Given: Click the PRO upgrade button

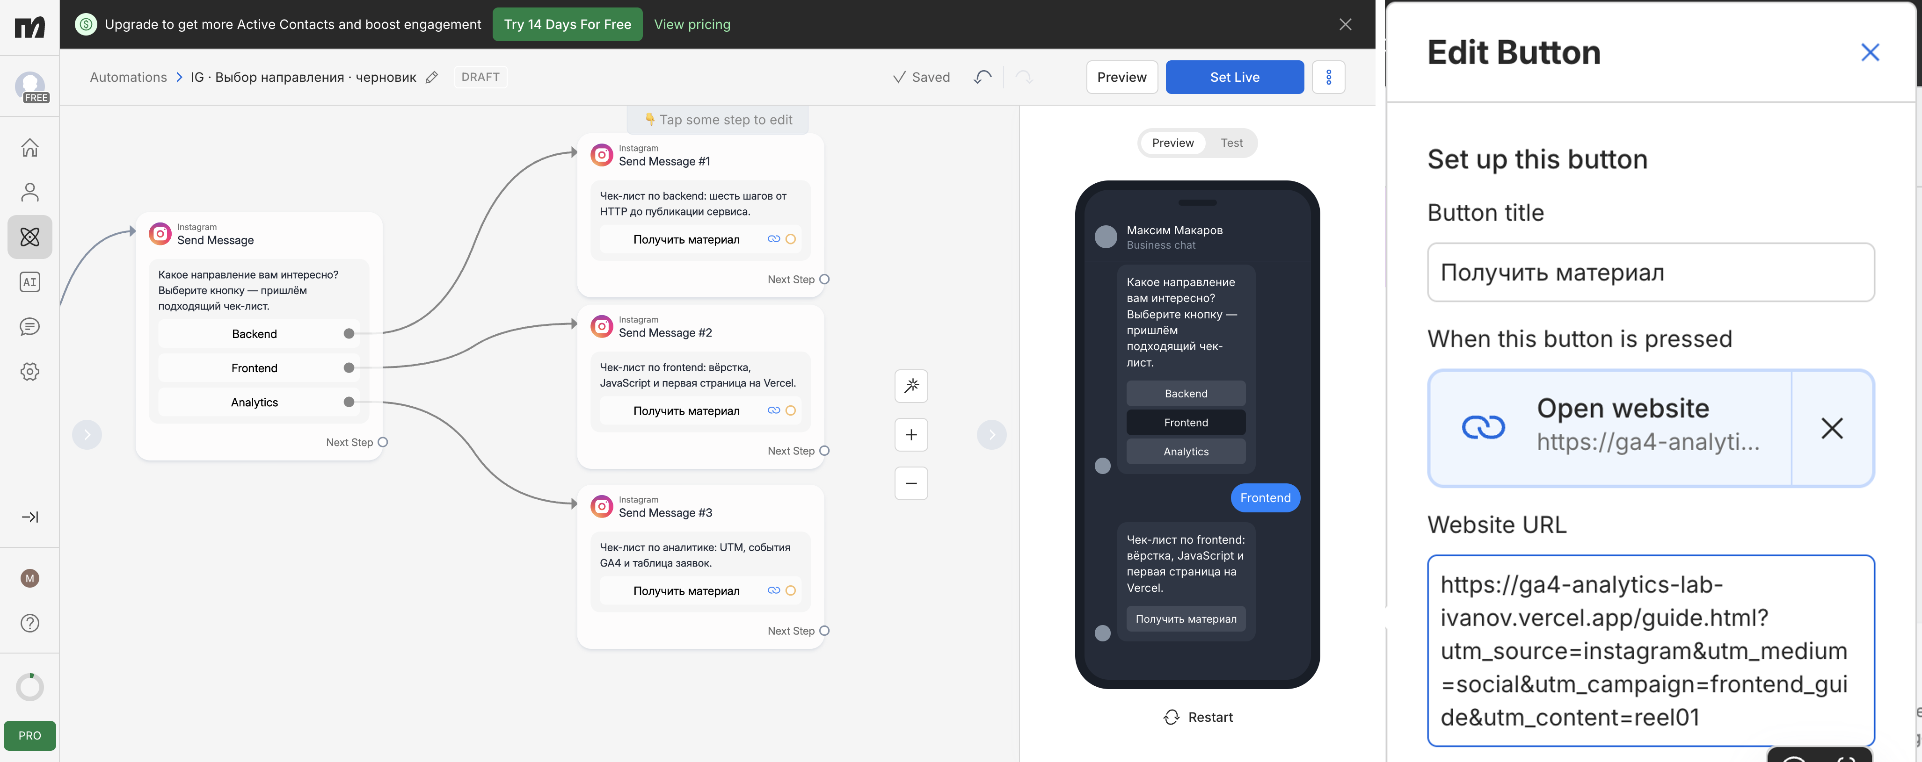Looking at the screenshot, I should click(x=30, y=735).
